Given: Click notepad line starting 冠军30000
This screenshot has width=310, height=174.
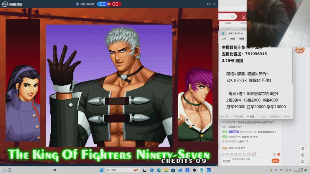Looking at the screenshot, I should tap(256, 107).
